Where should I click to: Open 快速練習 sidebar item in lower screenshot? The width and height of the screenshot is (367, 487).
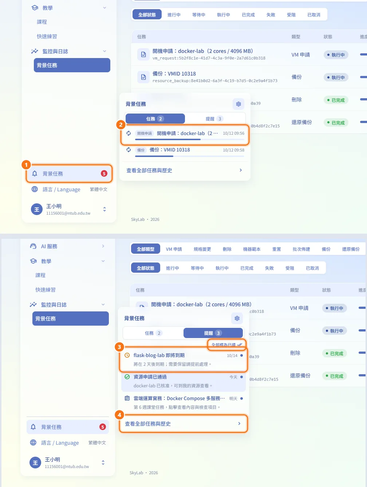[46, 290]
